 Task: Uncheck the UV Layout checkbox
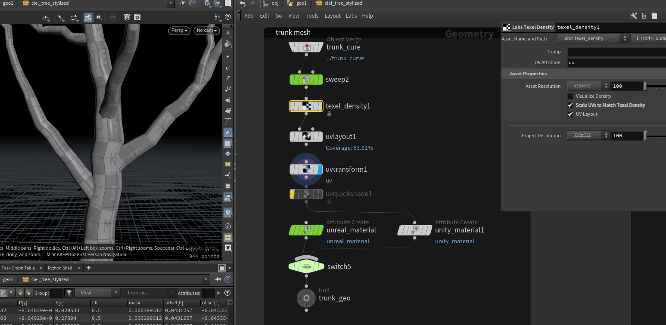[570, 115]
